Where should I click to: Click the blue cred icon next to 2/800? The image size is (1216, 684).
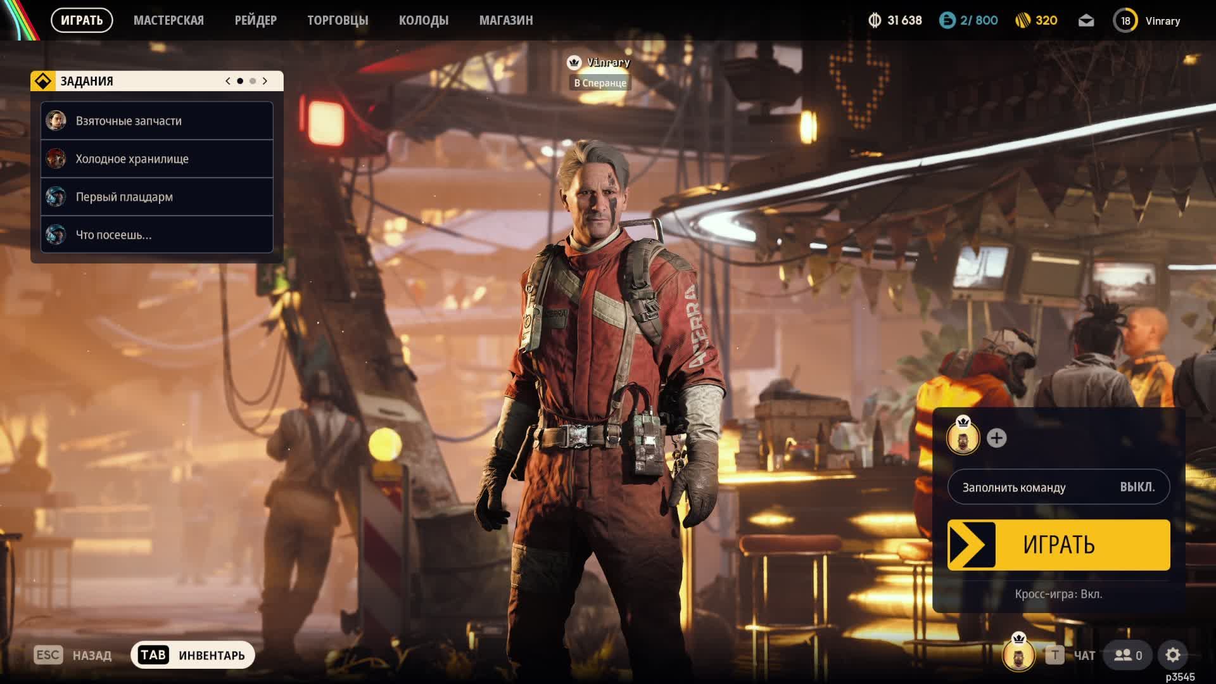(x=947, y=21)
